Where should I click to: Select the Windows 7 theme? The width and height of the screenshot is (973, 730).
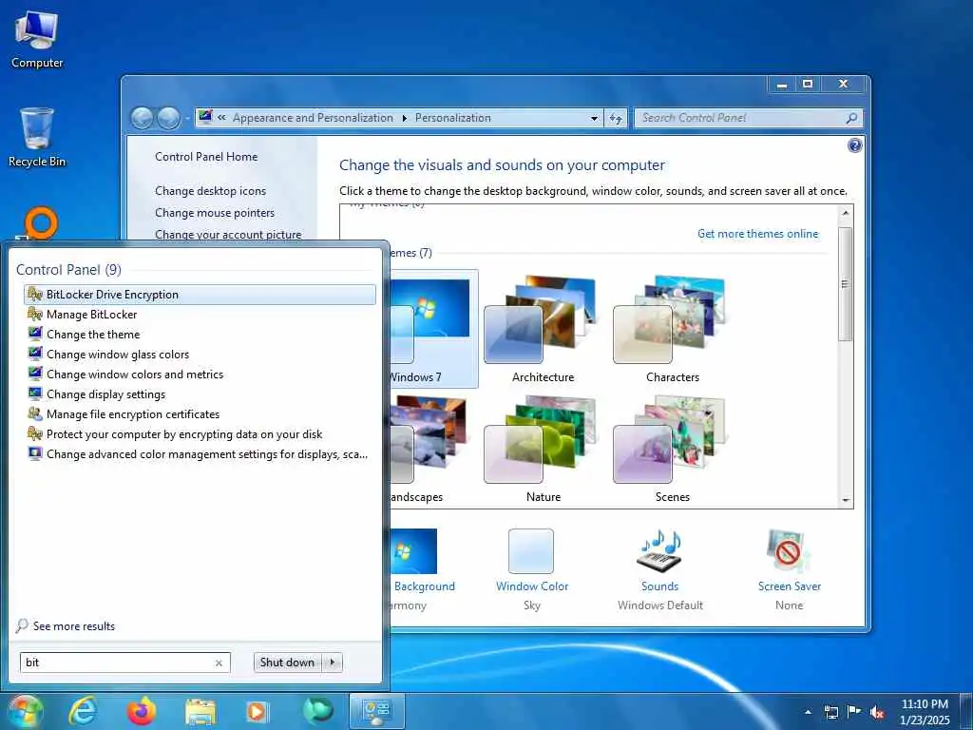433,329
